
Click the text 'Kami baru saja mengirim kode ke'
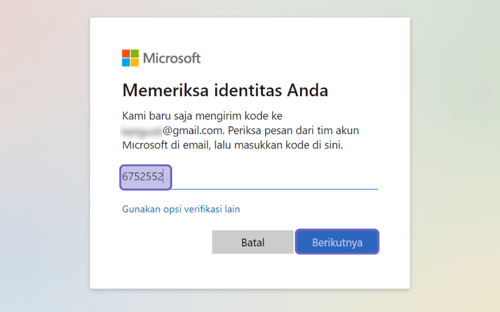(202, 116)
